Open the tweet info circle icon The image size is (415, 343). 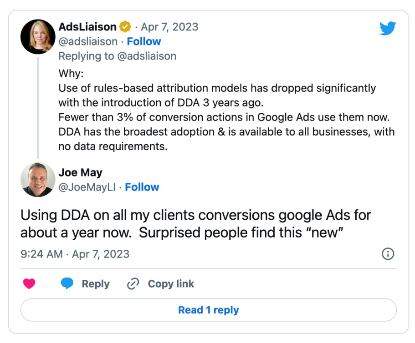pyautogui.click(x=388, y=254)
